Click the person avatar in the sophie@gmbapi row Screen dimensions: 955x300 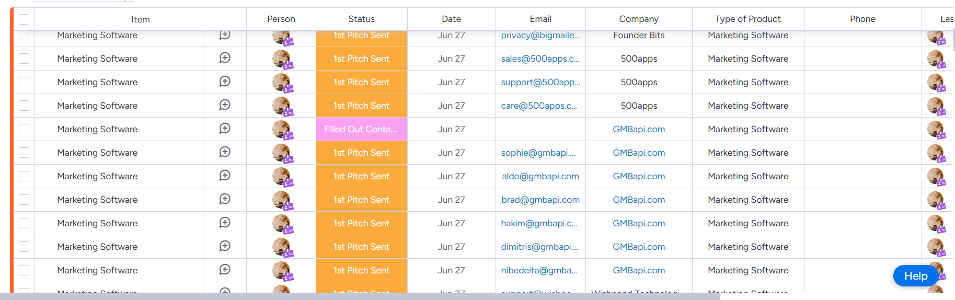(281, 153)
